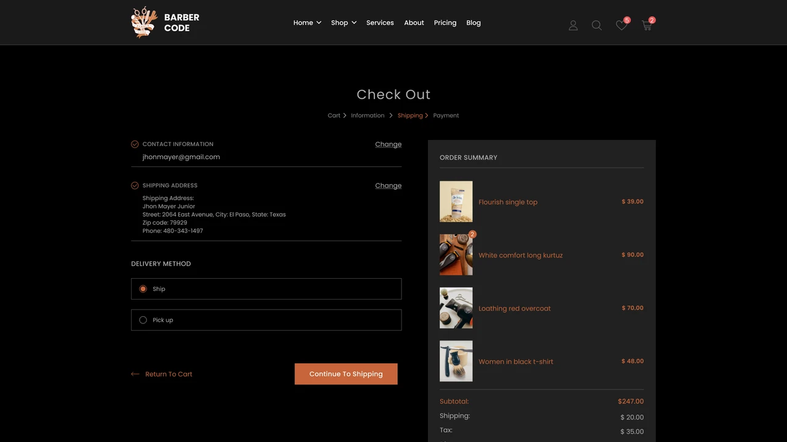Click the $ 90.00 price

coord(633,255)
